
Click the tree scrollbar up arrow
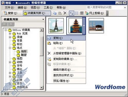[41, 30]
